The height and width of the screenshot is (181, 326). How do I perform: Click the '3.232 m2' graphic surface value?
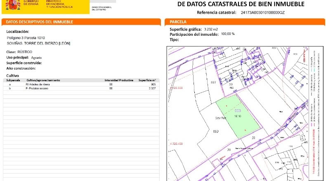(211, 29)
